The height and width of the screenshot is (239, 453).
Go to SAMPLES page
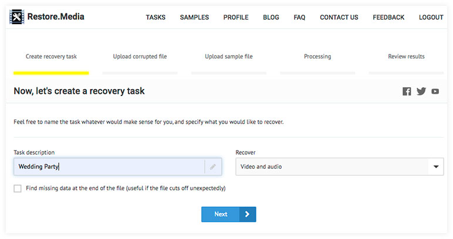tap(194, 18)
